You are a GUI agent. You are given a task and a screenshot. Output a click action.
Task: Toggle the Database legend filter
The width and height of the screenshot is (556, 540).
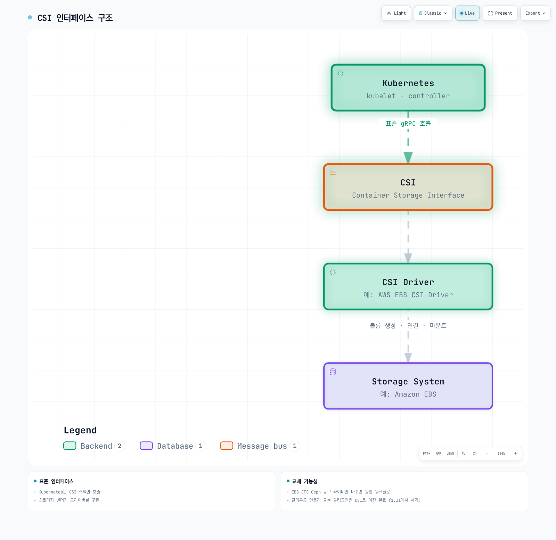tap(173, 446)
